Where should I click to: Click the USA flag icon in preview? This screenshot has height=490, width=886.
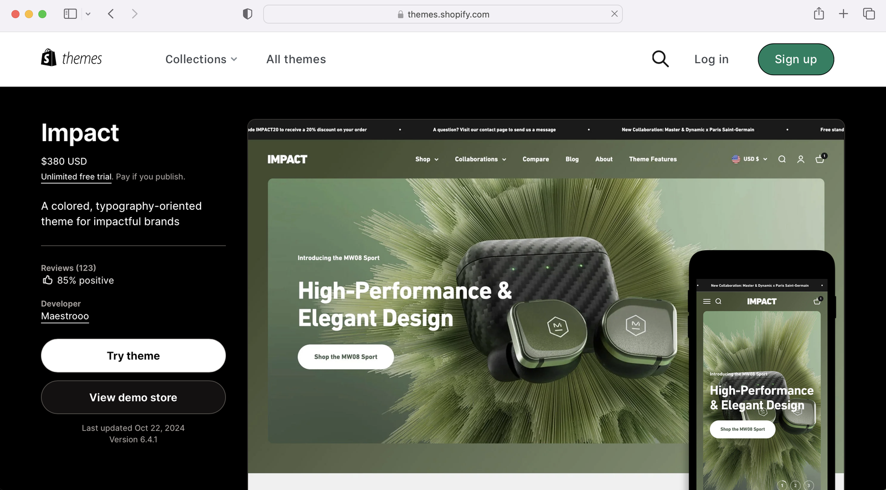736,159
